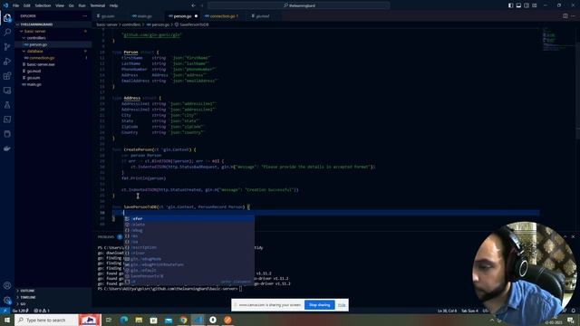Open the Accounts icon in activity bar
The height and width of the screenshot is (326, 580).
[x=7, y=285]
